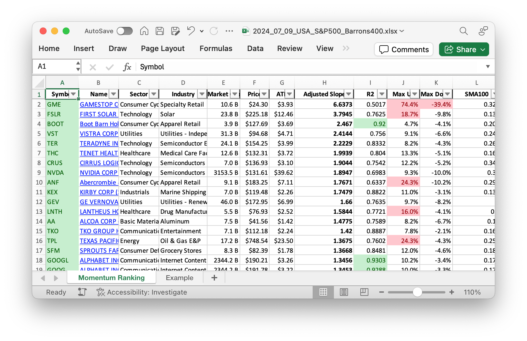The image size is (527, 341).
Task: Open the Comments pane button
Action: point(404,50)
